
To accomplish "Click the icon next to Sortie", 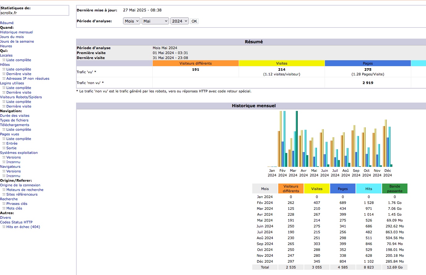I will coord(4,148).
